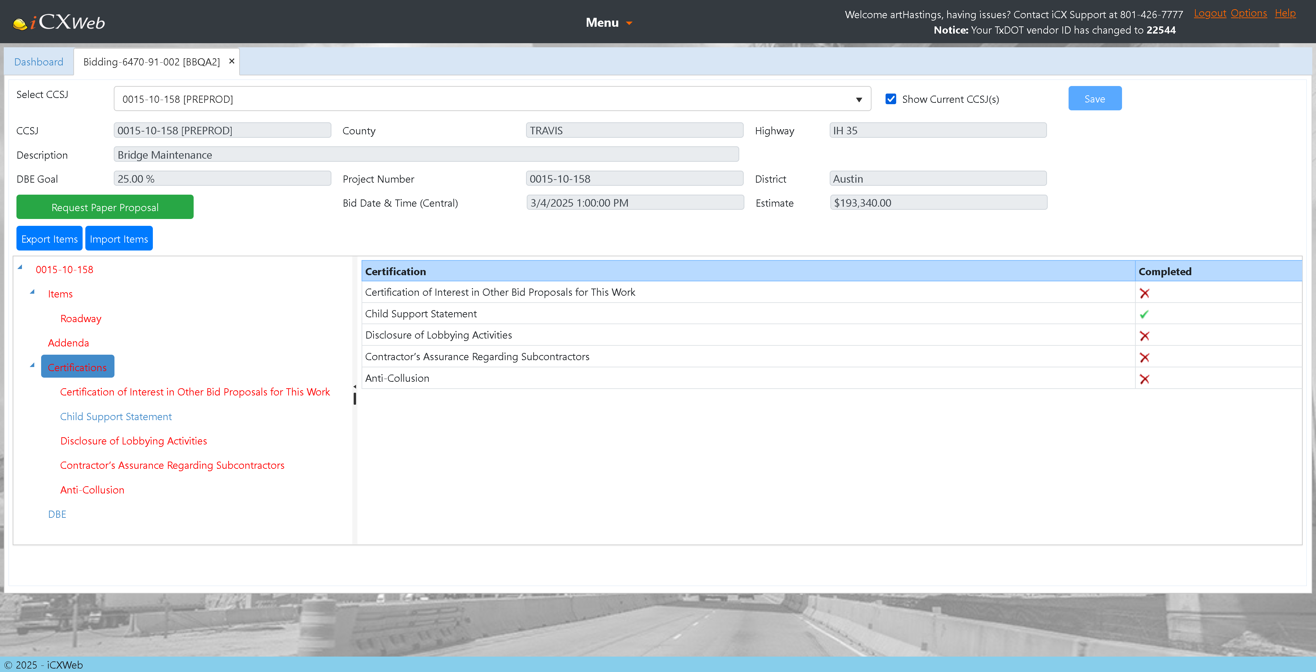Image resolution: width=1316 pixels, height=672 pixels.
Task: Select Child Support Statement in tree
Action: click(x=116, y=417)
